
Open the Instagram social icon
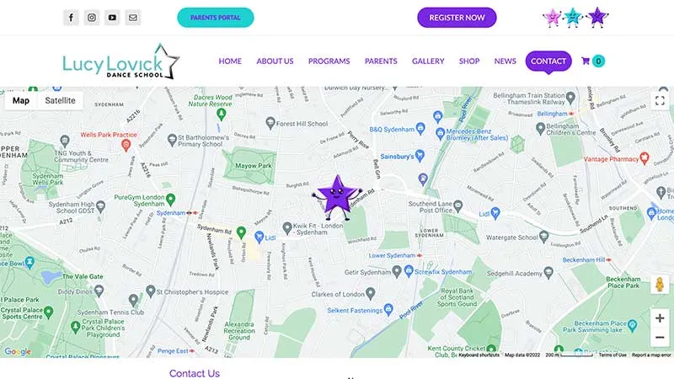click(x=92, y=18)
